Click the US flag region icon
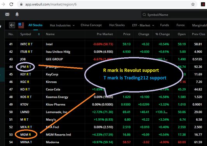Image resolution: width=207 pixels, height=146 pixels. pos(21,25)
